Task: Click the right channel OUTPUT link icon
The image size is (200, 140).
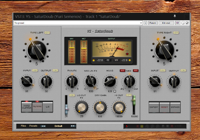Action: [x=183, y=71]
